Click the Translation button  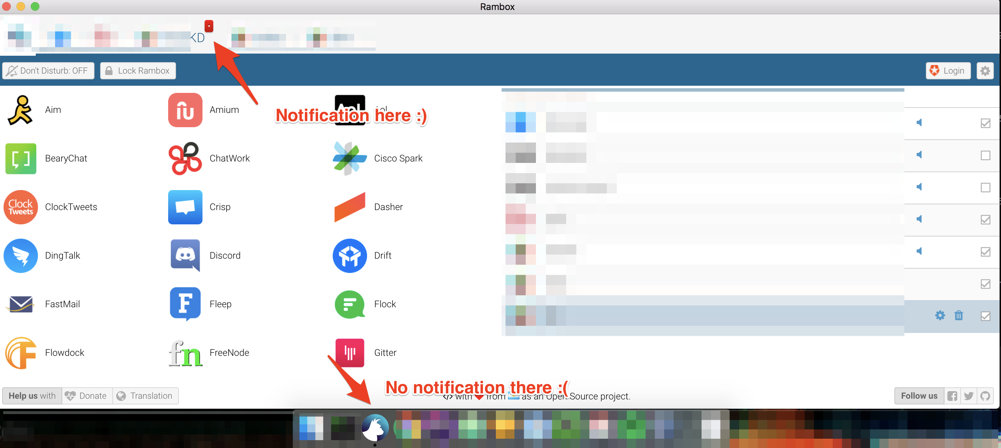tap(145, 395)
